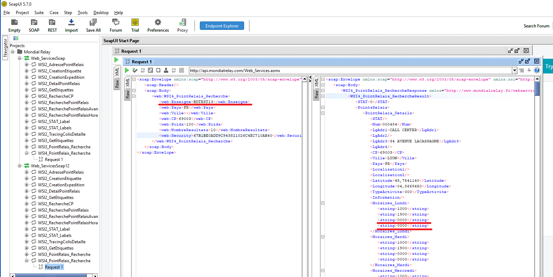Click the Import project icon
The height and width of the screenshot is (277, 553).
coord(71,26)
